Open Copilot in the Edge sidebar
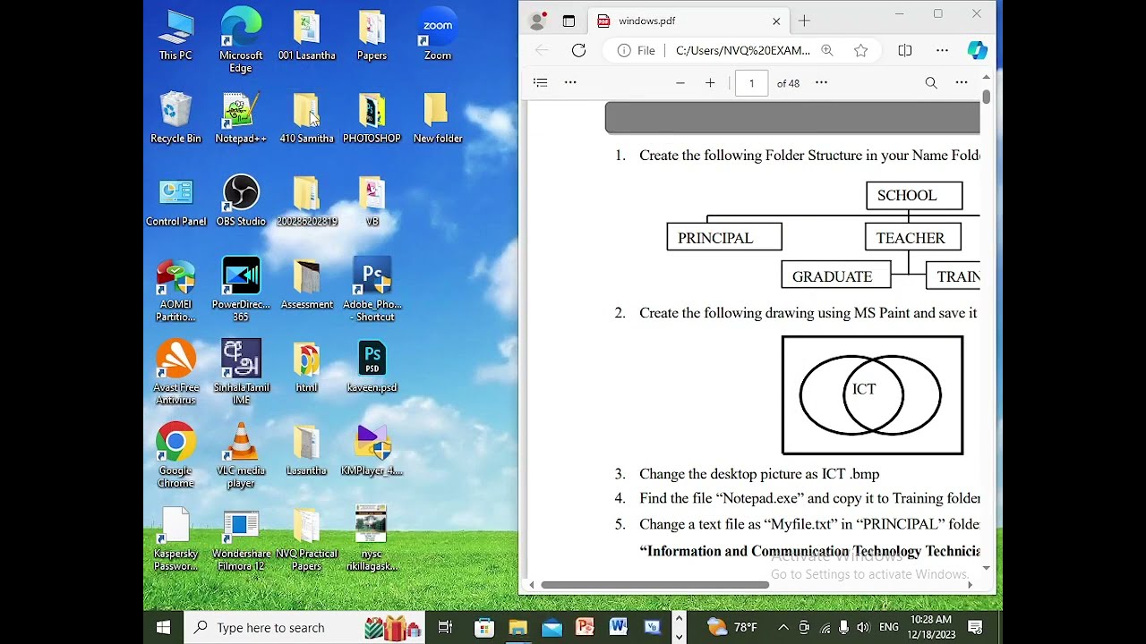 click(x=978, y=51)
